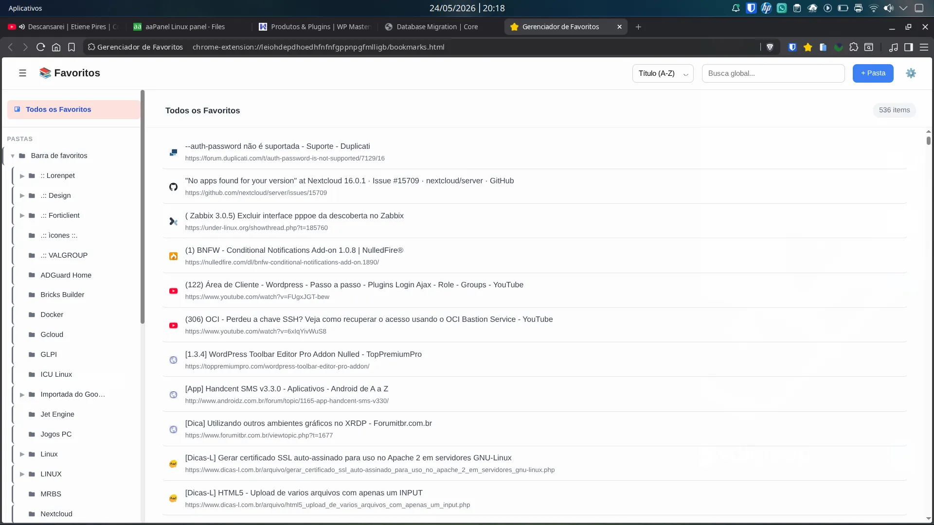
Task: Expand the .:: Forticlient folder
Action: [x=22, y=216]
